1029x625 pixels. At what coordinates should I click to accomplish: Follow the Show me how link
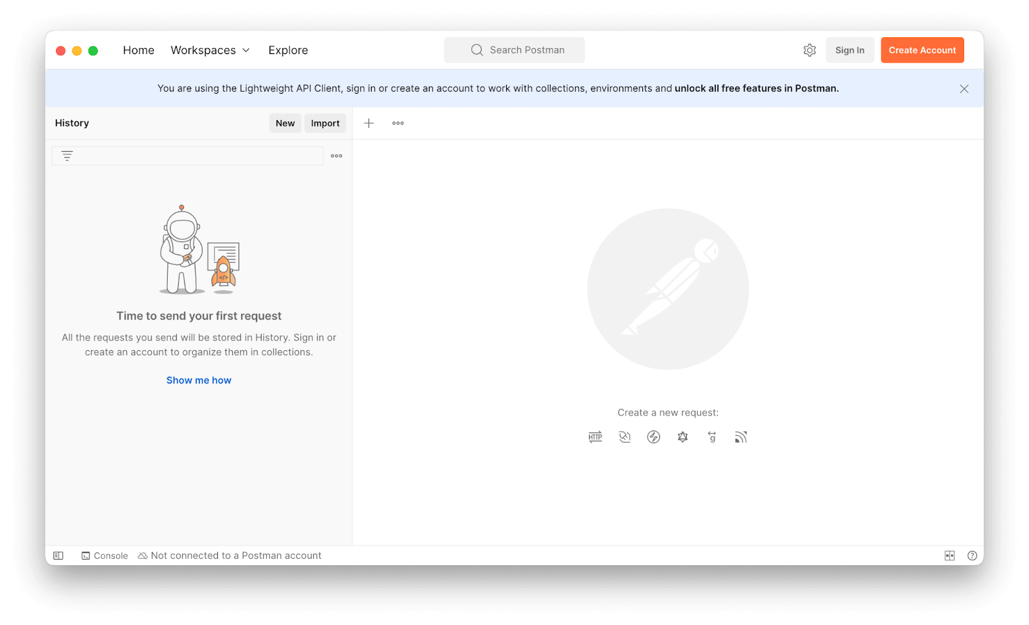tap(199, 380)
